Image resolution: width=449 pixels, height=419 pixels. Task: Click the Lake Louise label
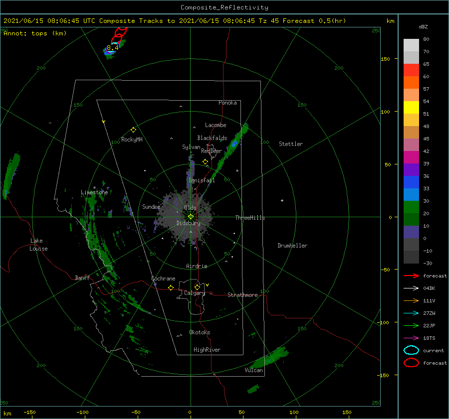38,245
